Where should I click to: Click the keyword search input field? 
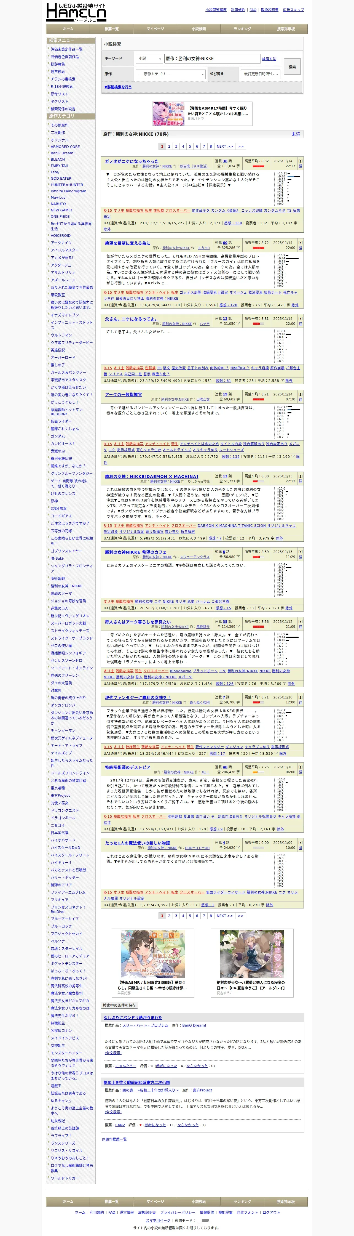pos(212,59)
